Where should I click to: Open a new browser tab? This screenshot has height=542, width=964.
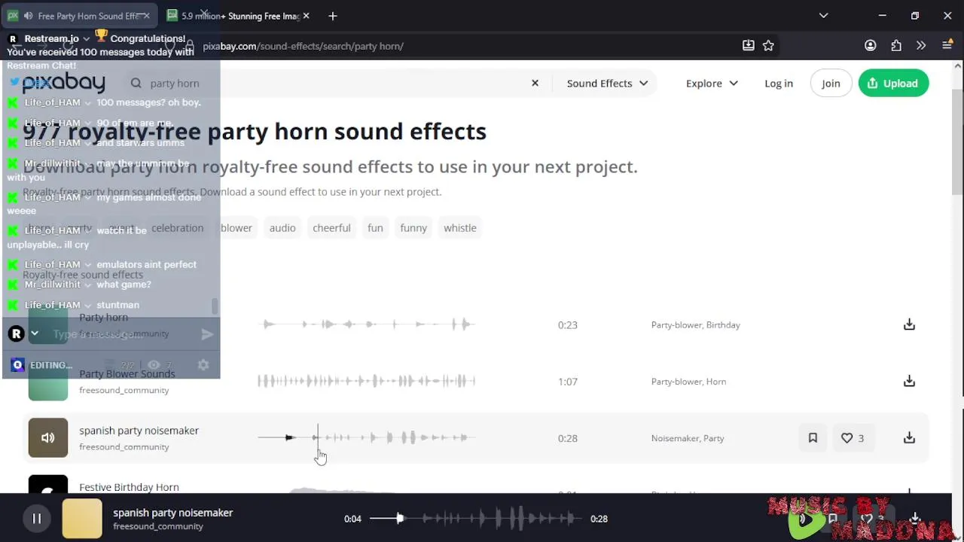coord(332,16)
